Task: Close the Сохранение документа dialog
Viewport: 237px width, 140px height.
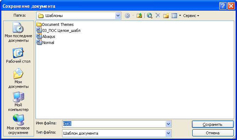Action: (231, 6)
